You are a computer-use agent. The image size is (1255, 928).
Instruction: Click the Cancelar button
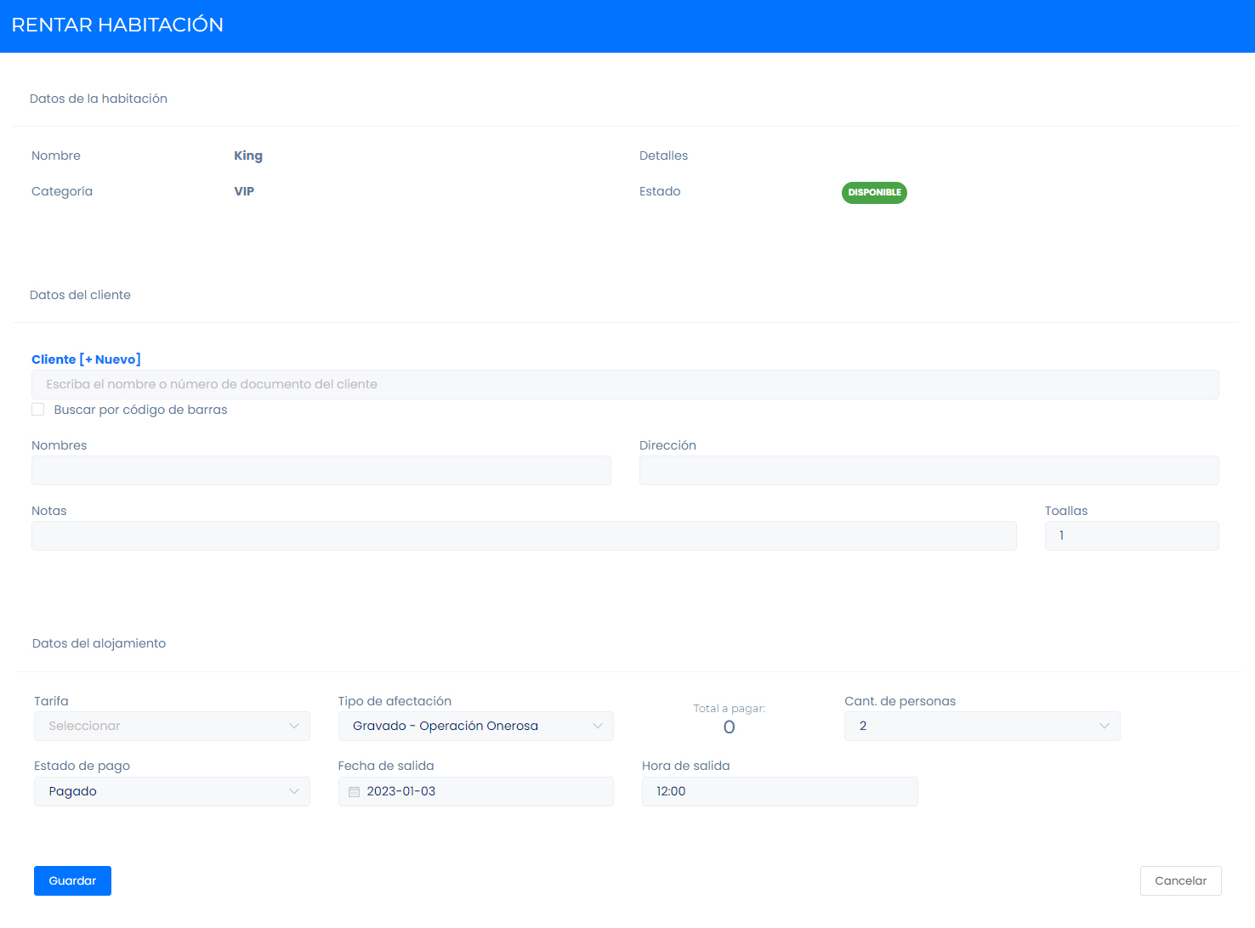[1180, 881]
